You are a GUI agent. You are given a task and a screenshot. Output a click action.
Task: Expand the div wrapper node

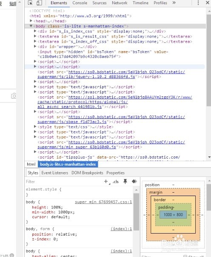(x=35, y=46)
